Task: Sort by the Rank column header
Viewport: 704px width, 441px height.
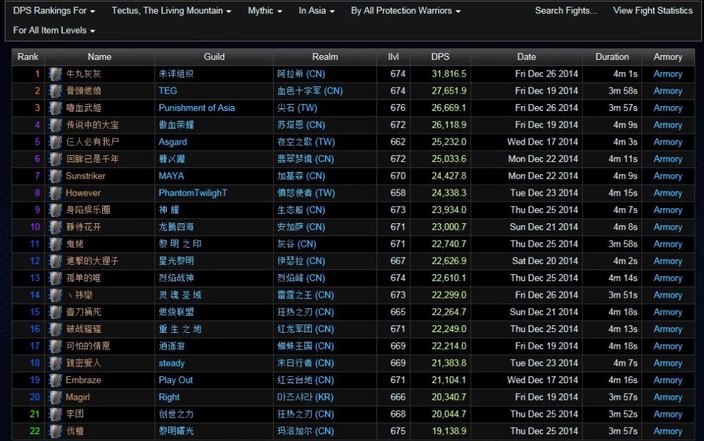Action: click(x=28, y=57)
